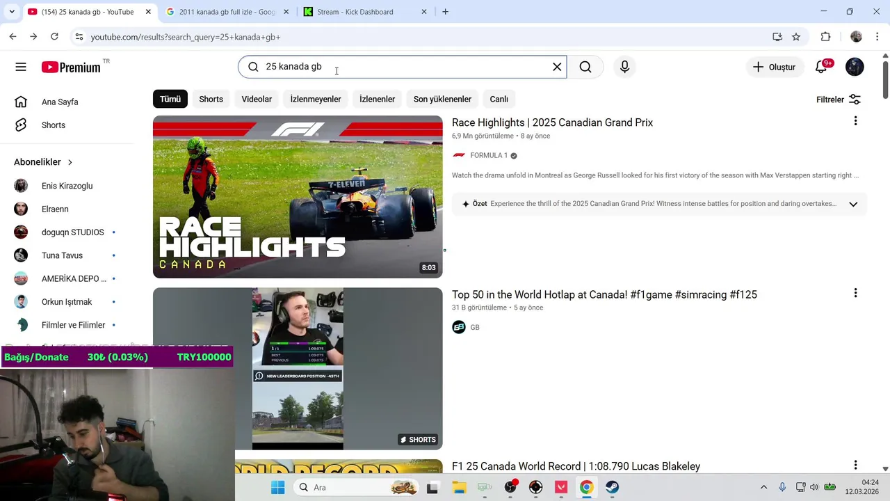Open the taskbar clock and date
Viewport: 890px width, 501px height.
[x=862, y=487]
